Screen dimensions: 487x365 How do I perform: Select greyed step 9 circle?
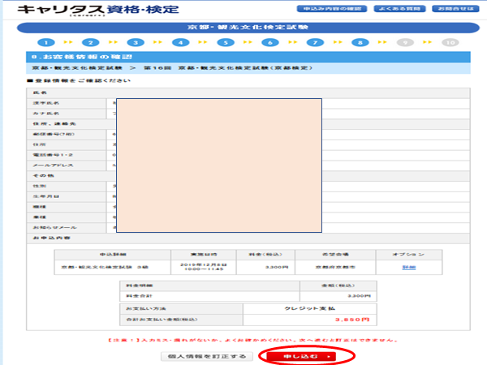tap(405, 42)
